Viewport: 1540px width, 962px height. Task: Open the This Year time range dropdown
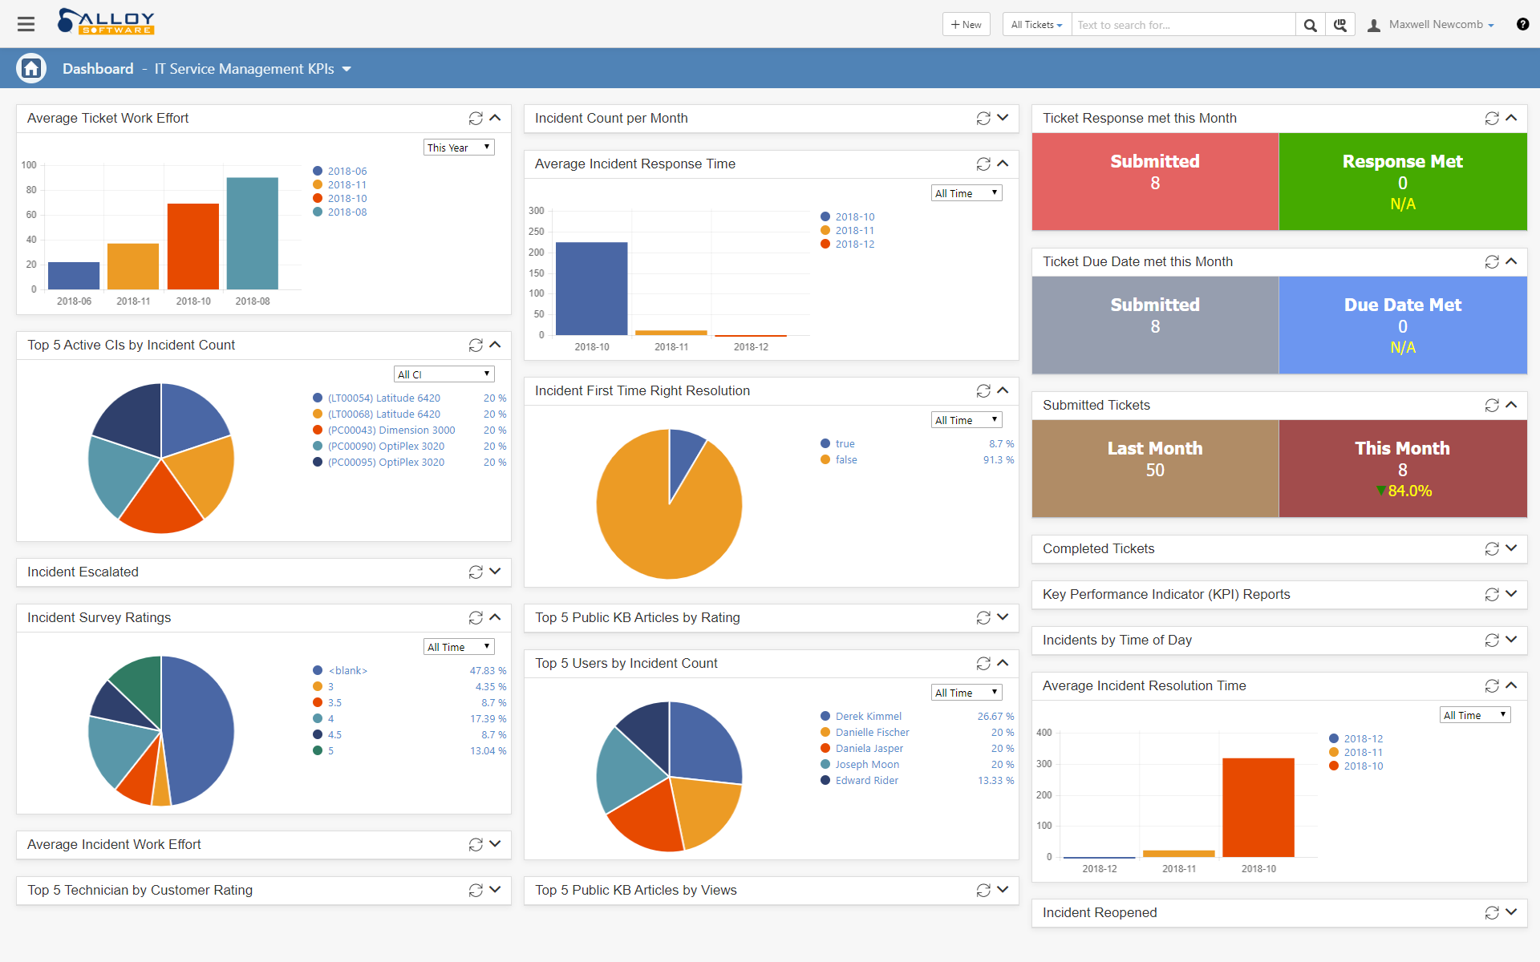coord(458,148)
